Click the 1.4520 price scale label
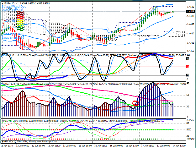The width and height of the screenshot is (196, 148). point(191,7)
